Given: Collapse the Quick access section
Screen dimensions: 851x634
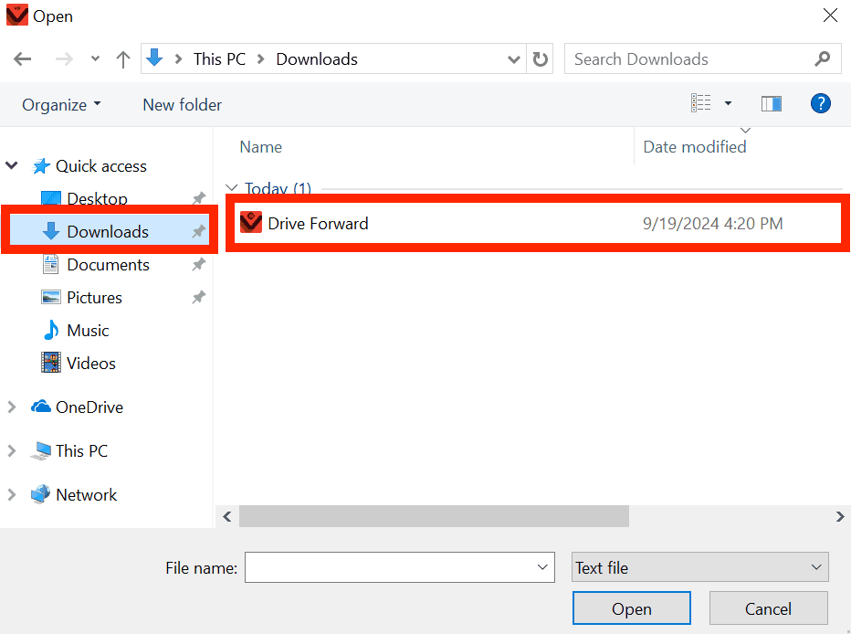Looking at the screenshot, I should (12, 165).
